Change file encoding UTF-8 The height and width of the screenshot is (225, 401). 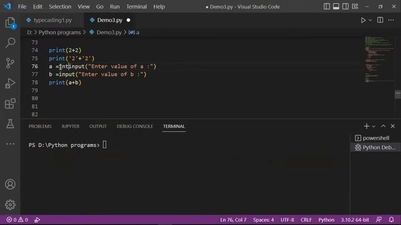(287, 219)
